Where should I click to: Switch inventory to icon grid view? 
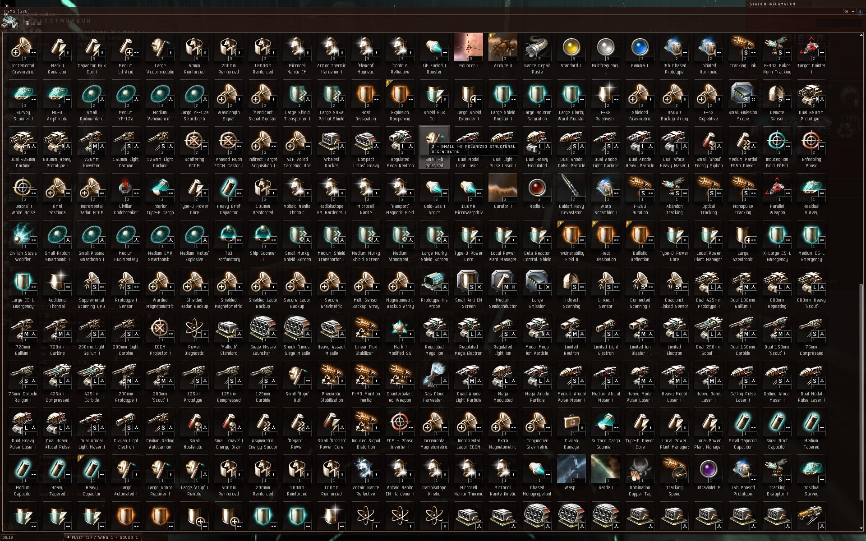tap(28, 23)
